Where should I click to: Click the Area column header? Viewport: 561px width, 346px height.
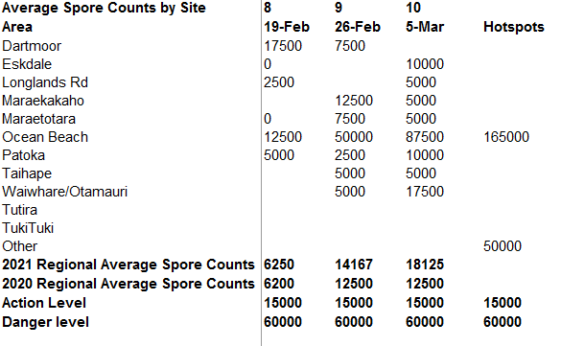[x=17, y=27]
